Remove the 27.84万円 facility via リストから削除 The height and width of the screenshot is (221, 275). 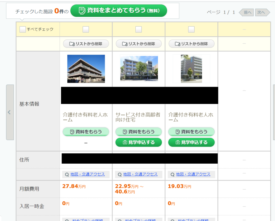click(x=86, y=44)
